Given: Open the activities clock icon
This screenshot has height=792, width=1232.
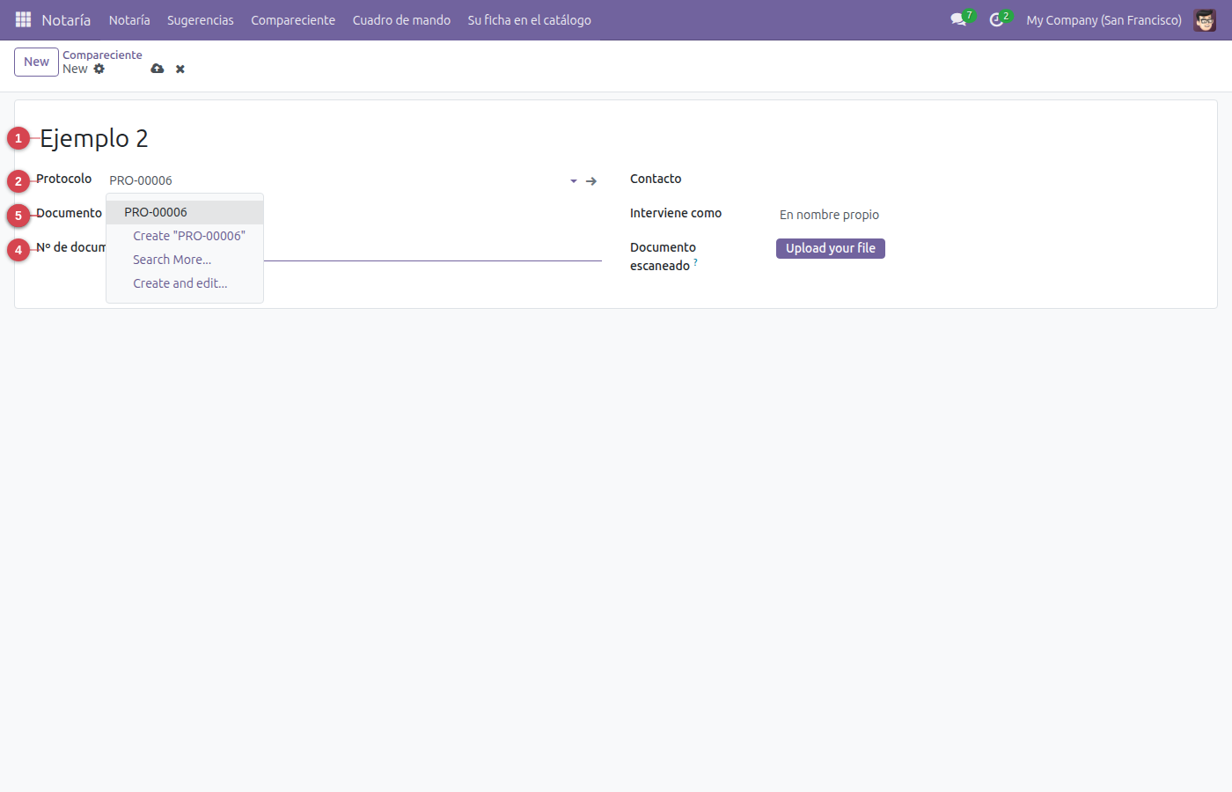Looking at the screenshot, I should point(996,19).
